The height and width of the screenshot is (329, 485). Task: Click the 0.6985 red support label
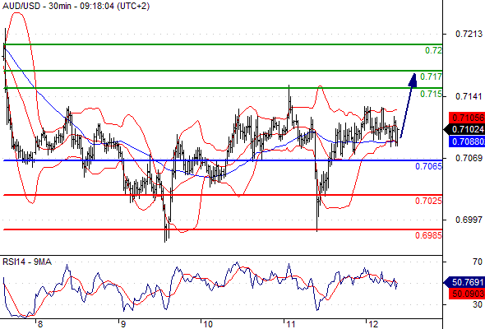pyautogui.click(x=428, y=235)
